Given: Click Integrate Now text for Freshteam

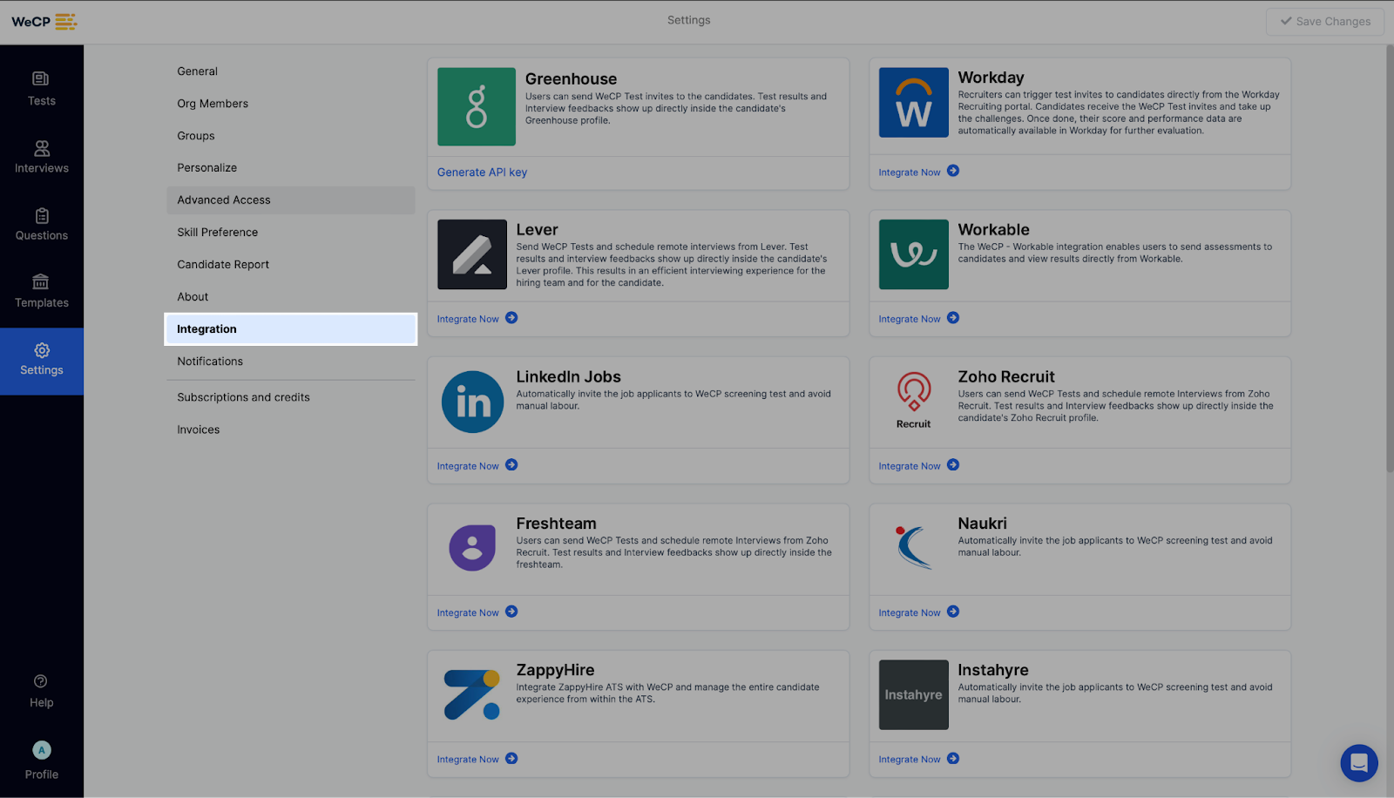Looking at the screenshot, I should (x=468, y=612).
